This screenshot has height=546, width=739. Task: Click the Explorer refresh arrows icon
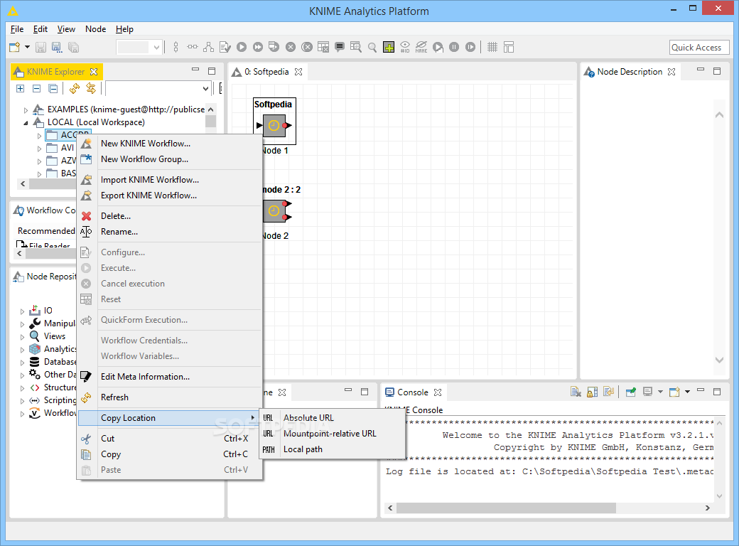(74, 88)
